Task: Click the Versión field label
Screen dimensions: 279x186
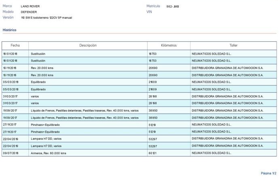Action: click(x=8, y=18)
